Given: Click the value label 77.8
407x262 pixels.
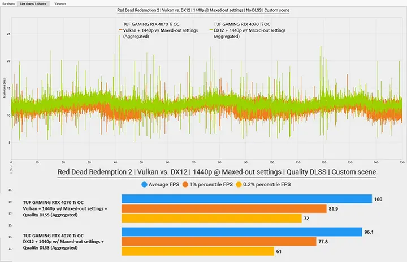Looking at the screenshot, I should pyautogui.click(x=323, y=242).
